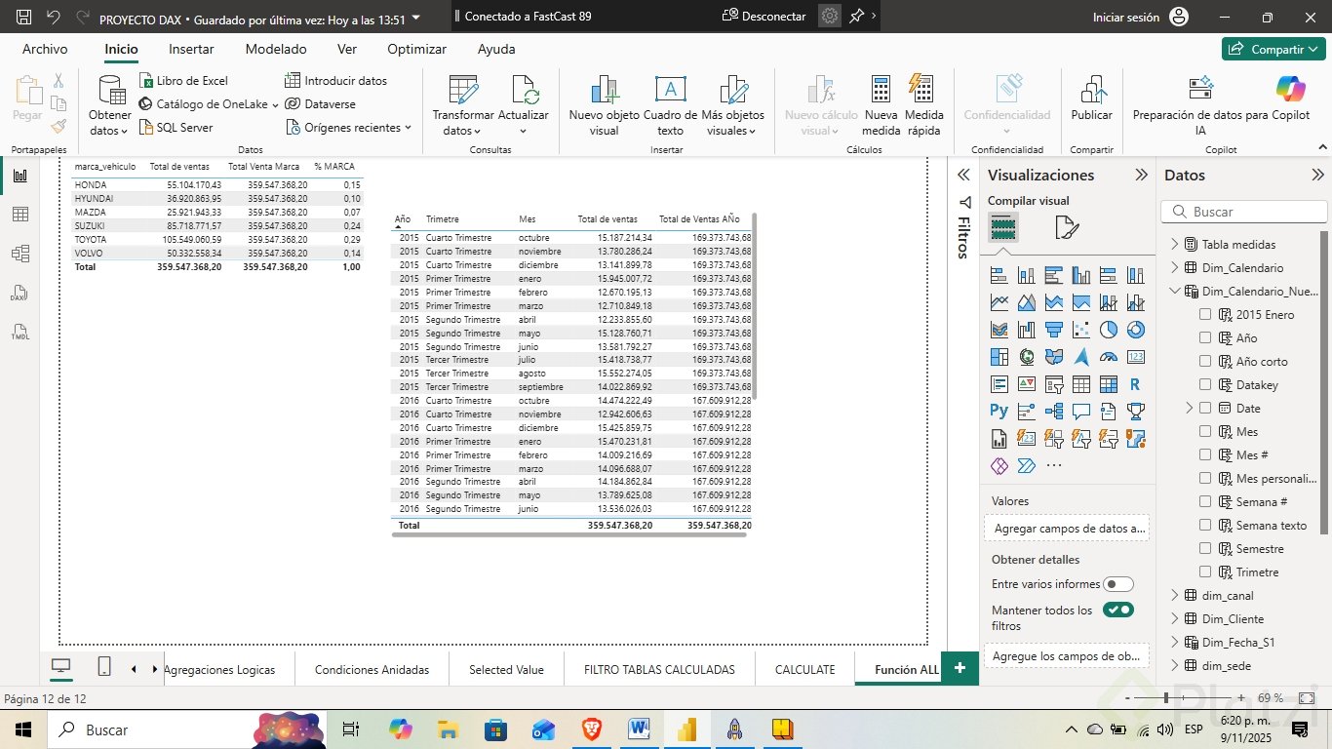1332x749 pixels.
Task: Open the Modelado ribbon tab
Action: click(276, 49)
